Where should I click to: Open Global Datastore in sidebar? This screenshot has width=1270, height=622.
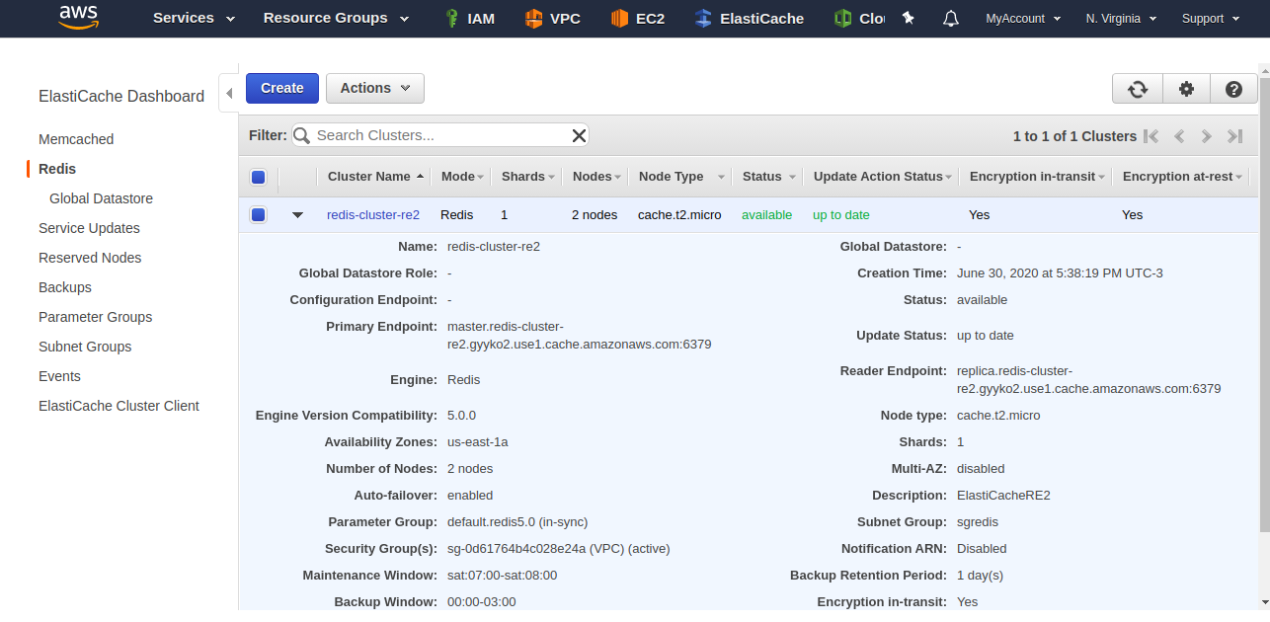click(x=101, y=198)
